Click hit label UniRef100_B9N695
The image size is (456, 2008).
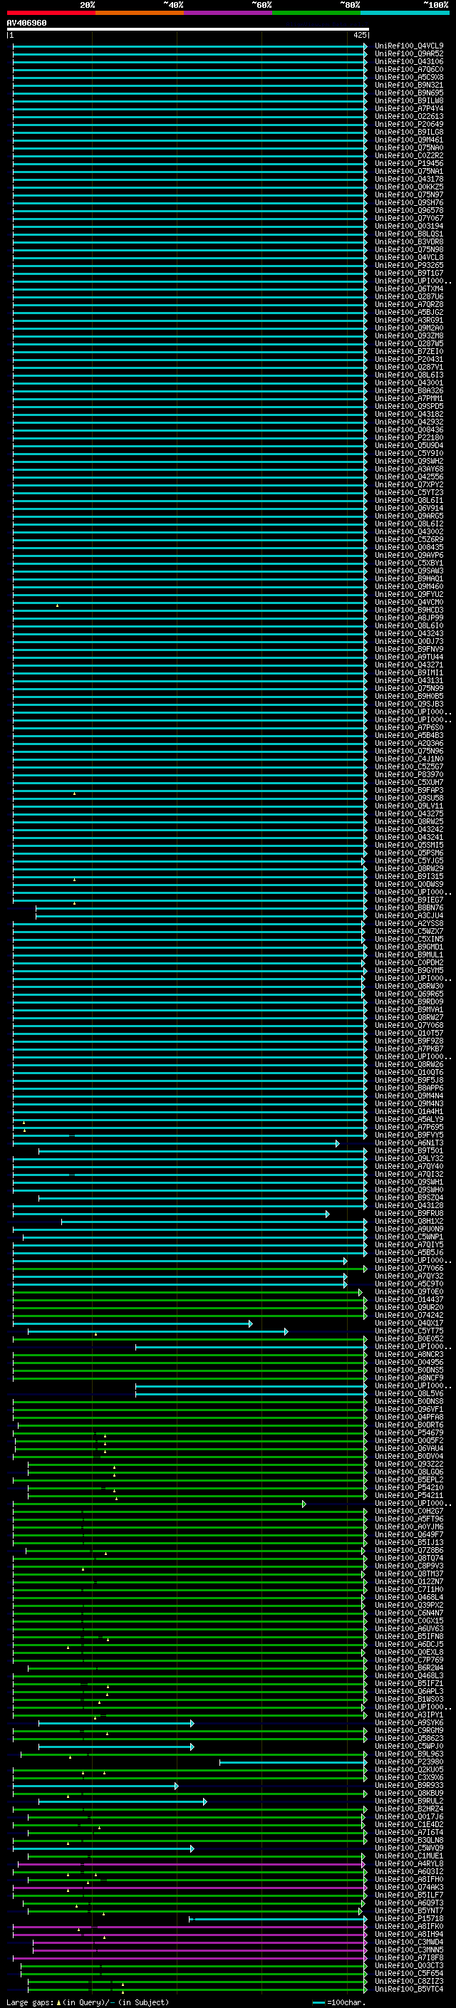point(408,93)
